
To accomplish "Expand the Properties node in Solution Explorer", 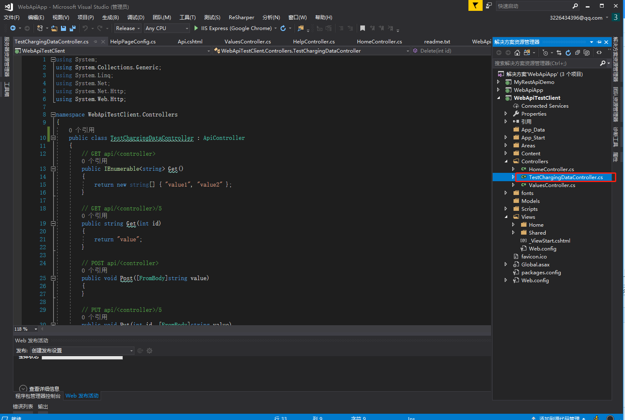I will tap(506, 114).
